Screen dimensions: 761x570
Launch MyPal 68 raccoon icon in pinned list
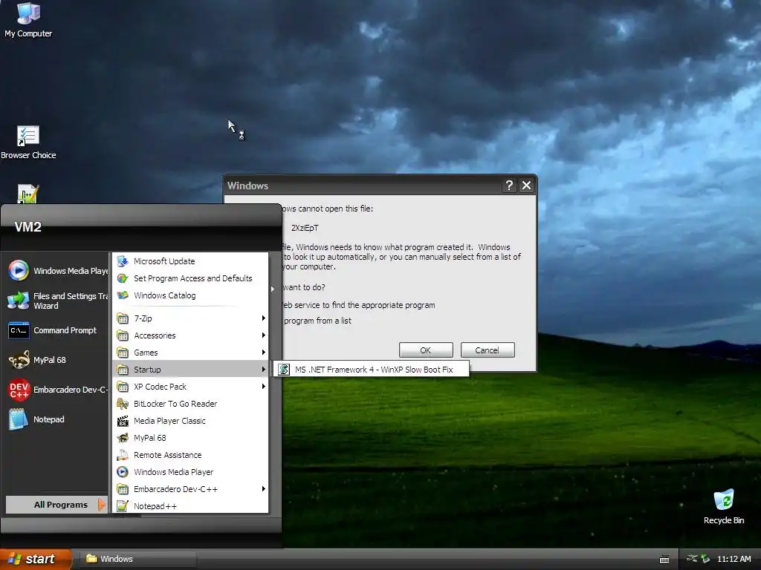tap(19, 360)
